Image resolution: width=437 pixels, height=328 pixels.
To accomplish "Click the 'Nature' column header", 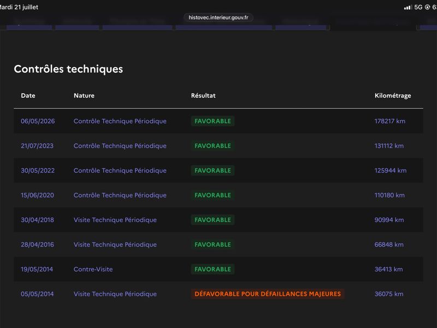I will point(84,96).
